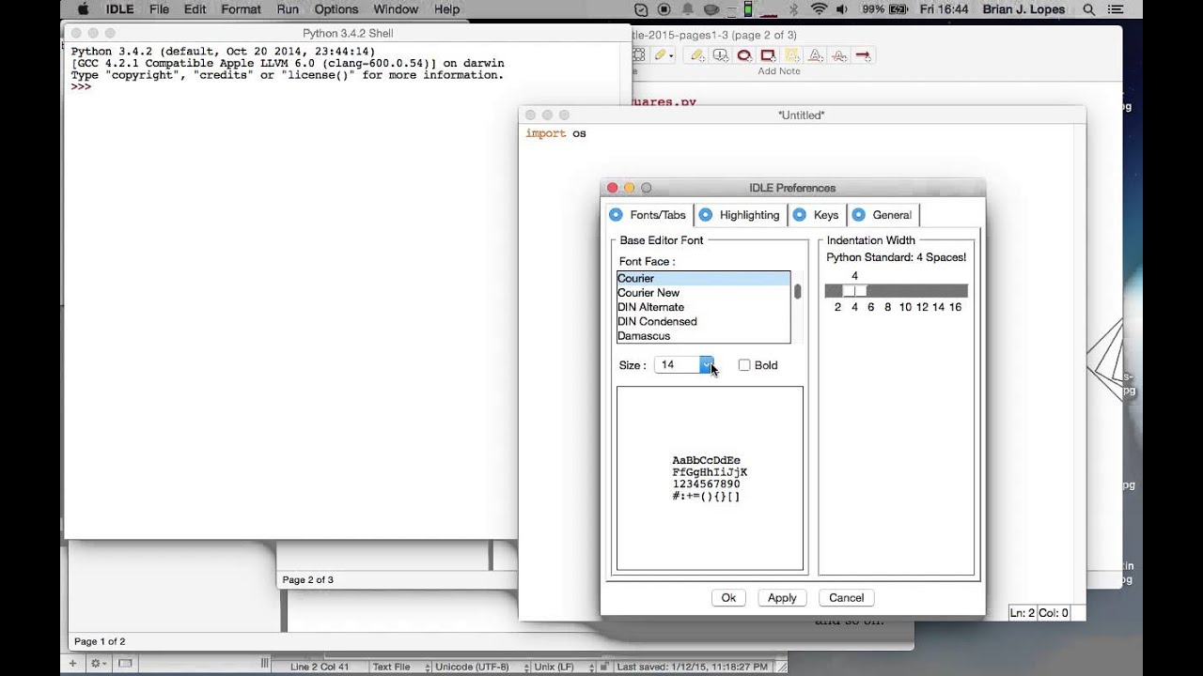The image size is (1203, 676).
Task: Select the yellow text highlight tool
Action: (791, 55)
